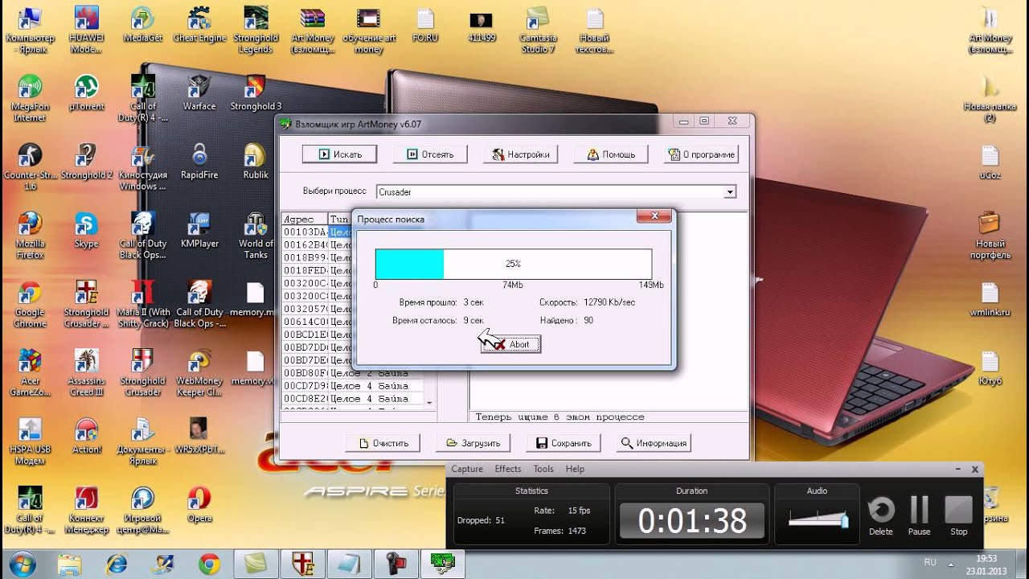The width and height of the screenshot is (1029, 579).
Task: Click the Очистить button in ArtMoney
Action: (x=383, y=442)
